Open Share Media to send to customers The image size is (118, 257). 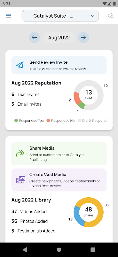pos(59,154)
